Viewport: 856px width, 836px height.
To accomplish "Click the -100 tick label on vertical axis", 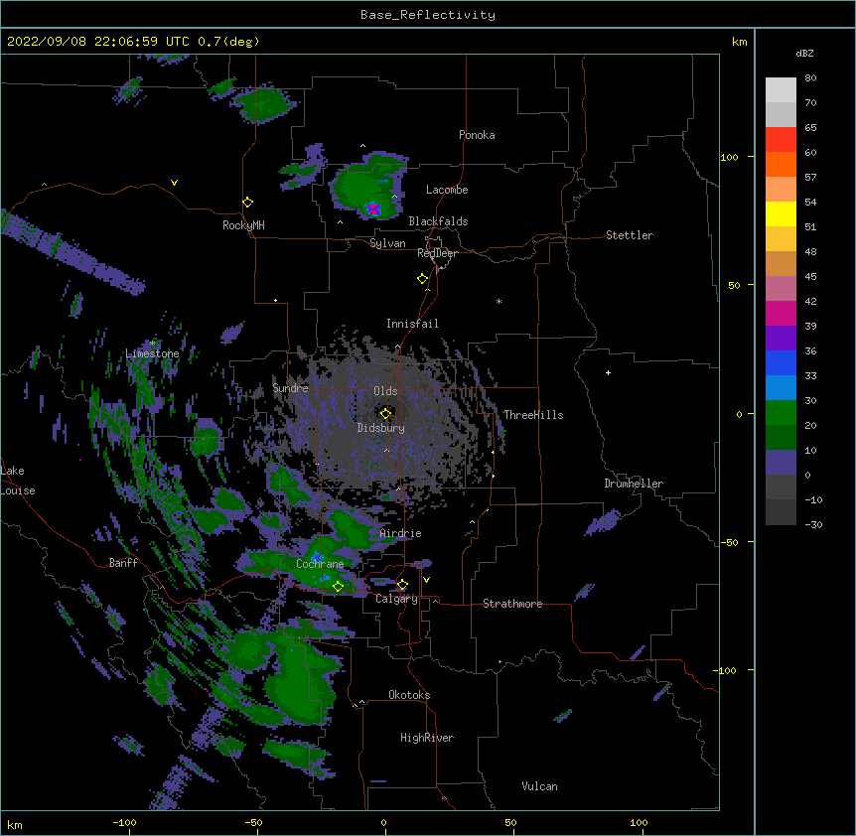I will (x=725, y=670).
